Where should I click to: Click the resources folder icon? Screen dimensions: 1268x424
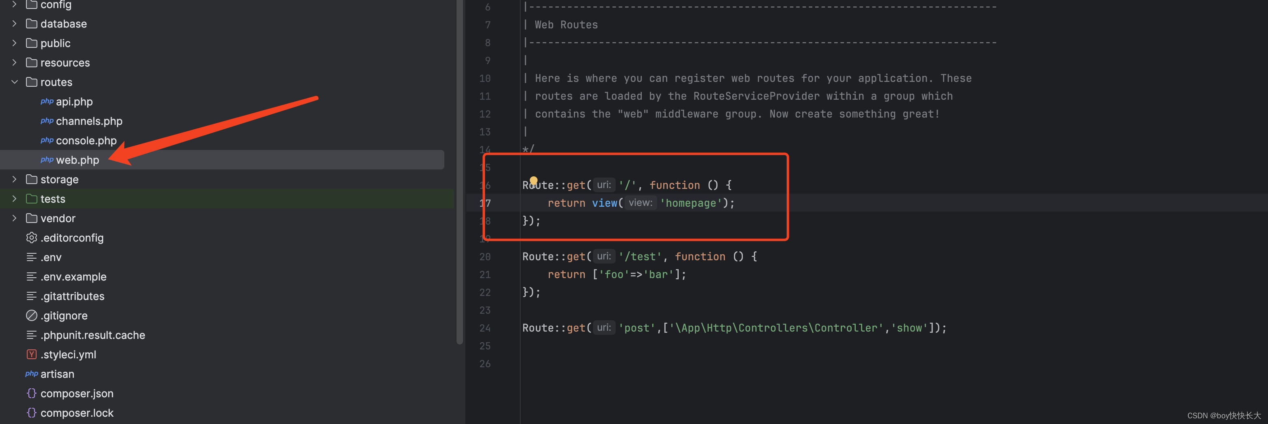(32, 62)
